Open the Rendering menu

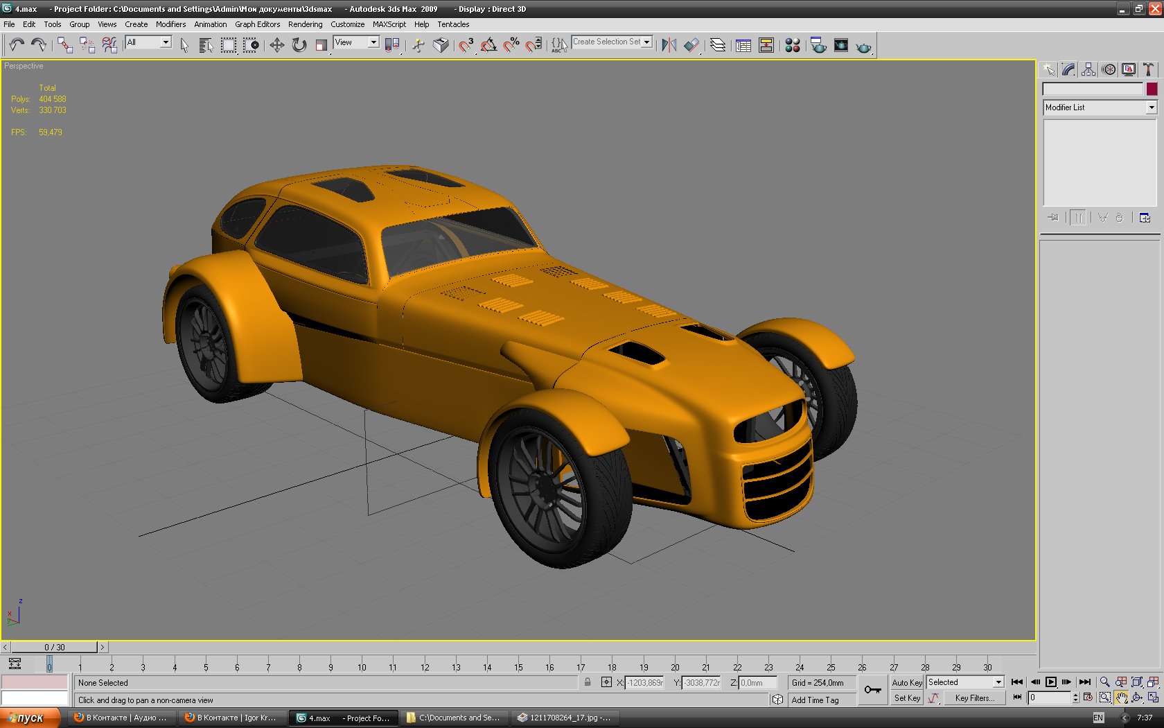[305, 24]
